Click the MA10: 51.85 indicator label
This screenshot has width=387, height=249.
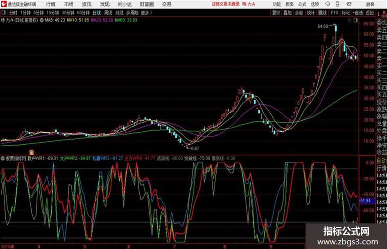78,20
